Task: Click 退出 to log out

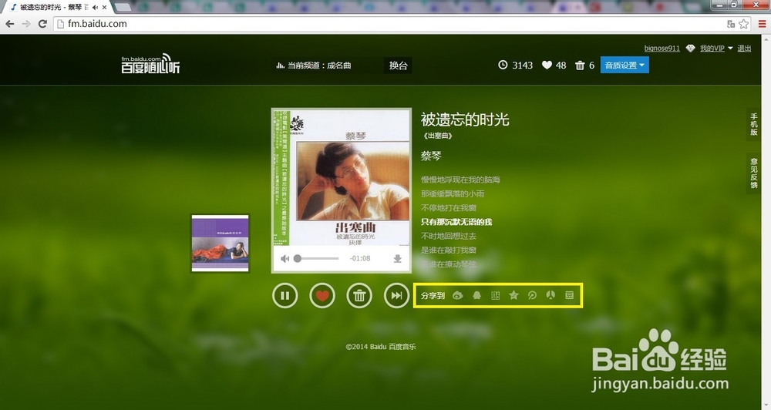Action: pos(744,49)
